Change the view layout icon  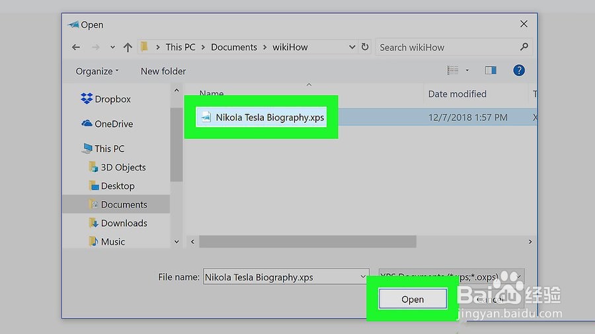click(453, 70)
